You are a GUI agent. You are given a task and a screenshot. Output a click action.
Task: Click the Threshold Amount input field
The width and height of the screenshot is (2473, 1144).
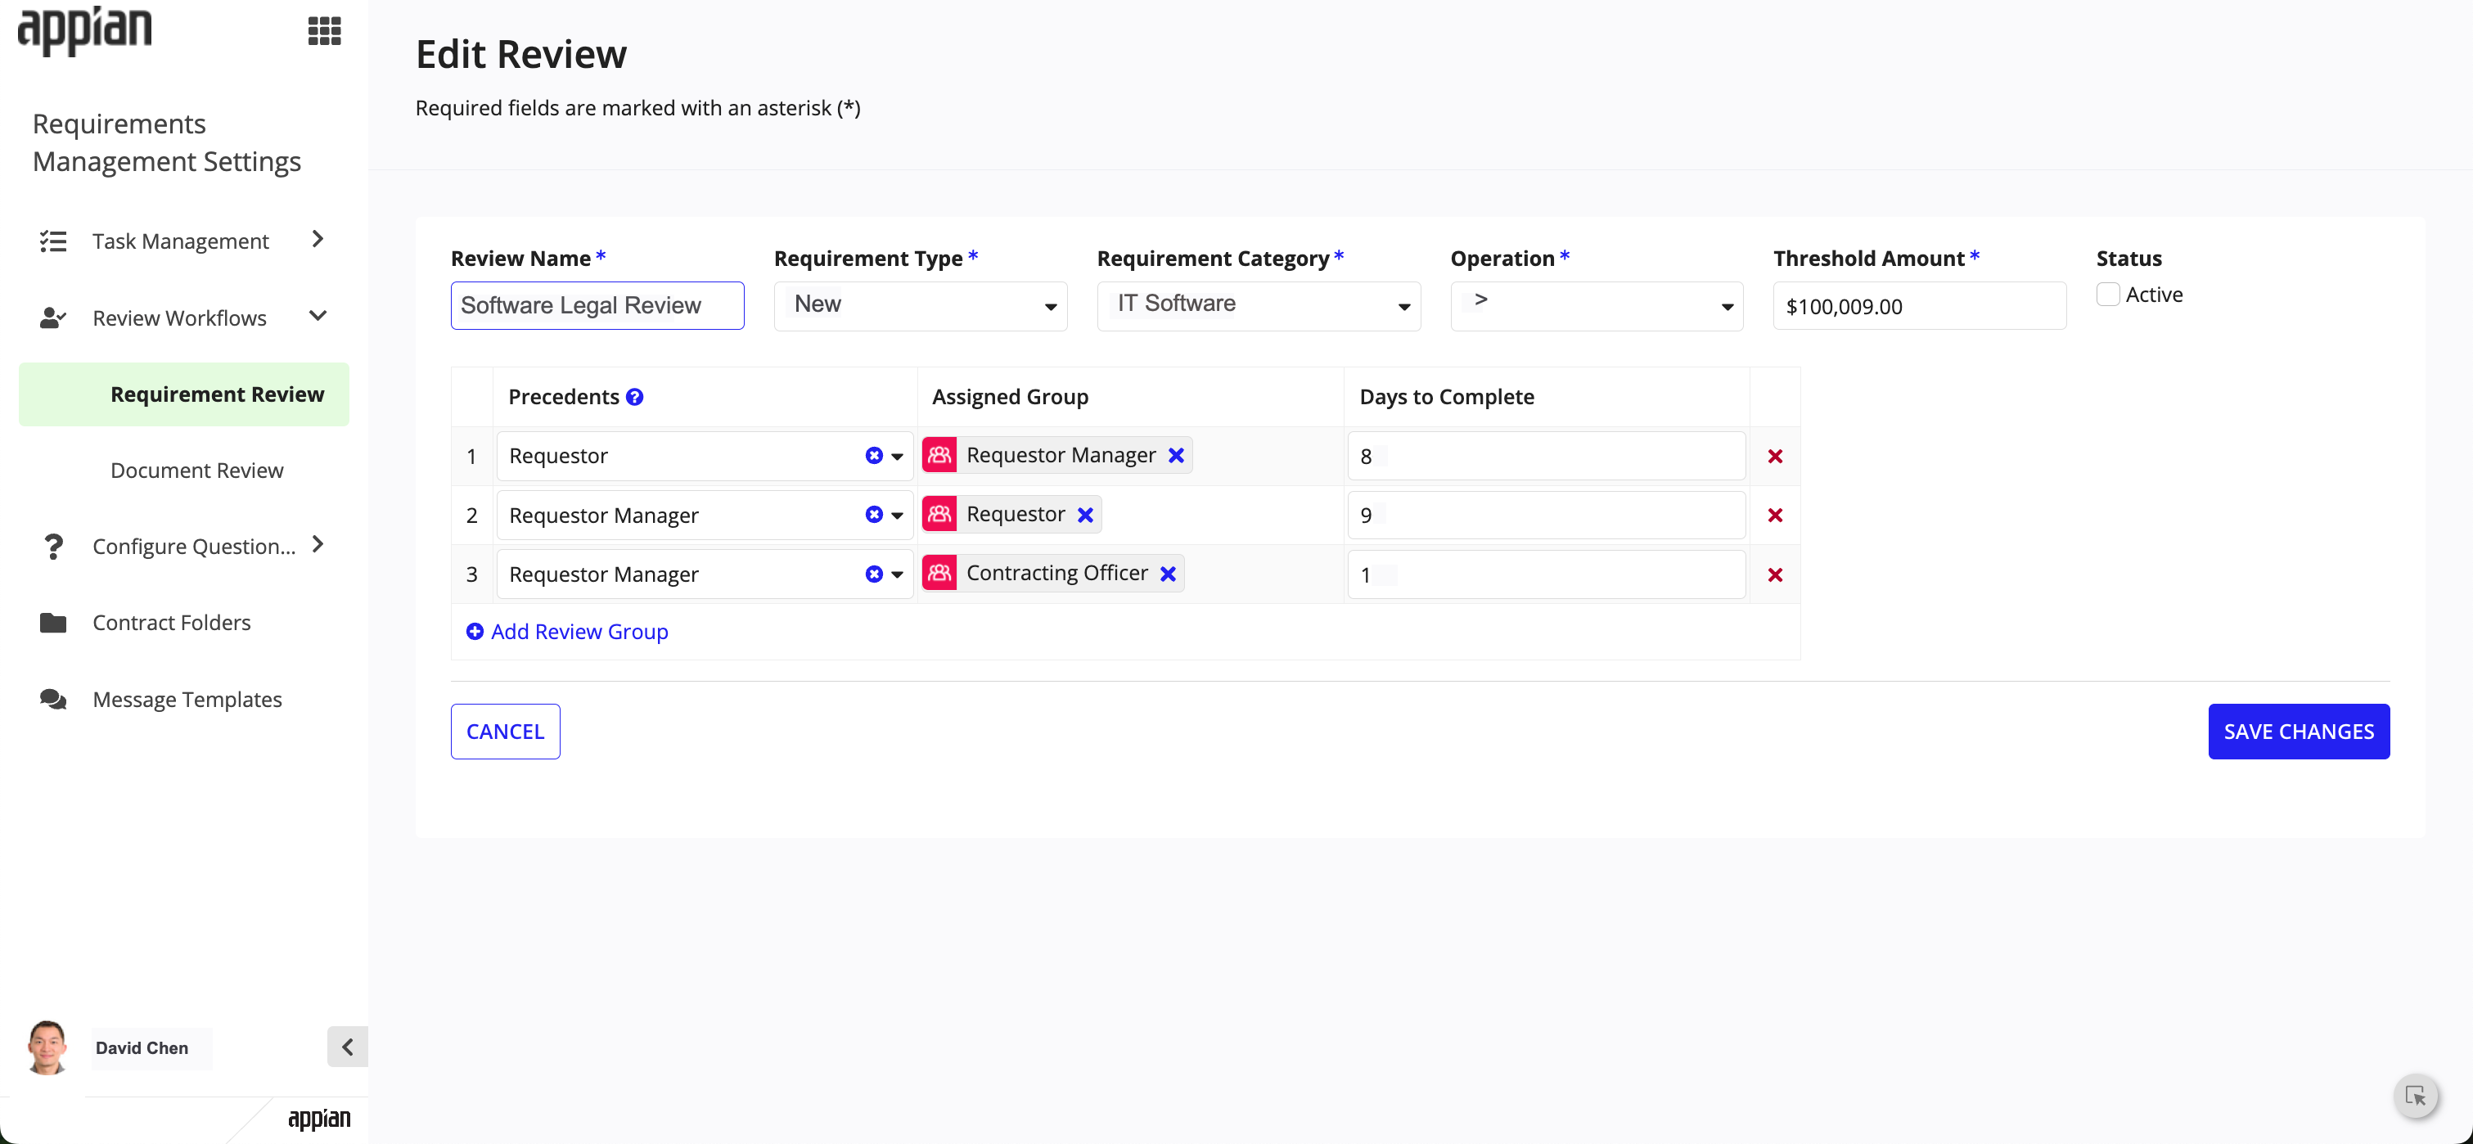click(1919, 305)
